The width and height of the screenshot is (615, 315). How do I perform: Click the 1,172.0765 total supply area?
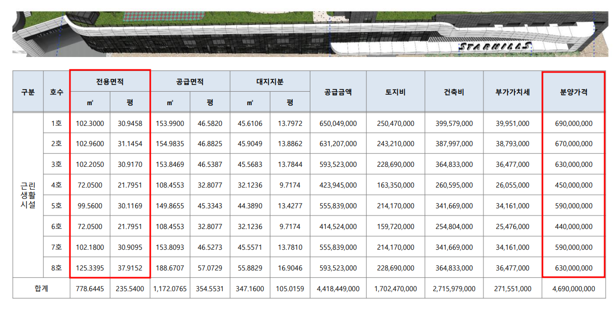click(x=170, y=289)
